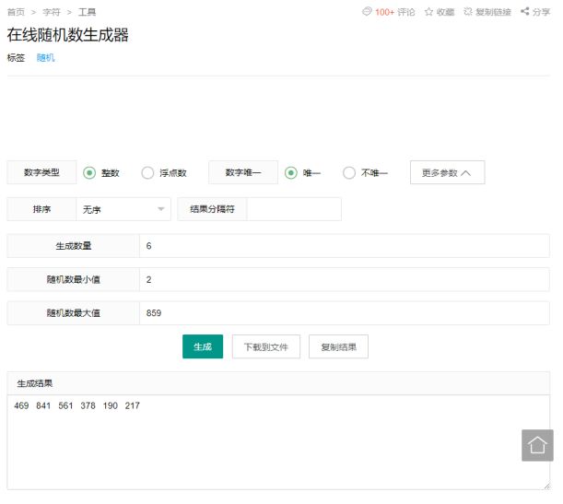The width and height of the screenshot is (563, 504).
Task: Click the green 生成 button
Action: pyautogui.click(x=203, y=346)
